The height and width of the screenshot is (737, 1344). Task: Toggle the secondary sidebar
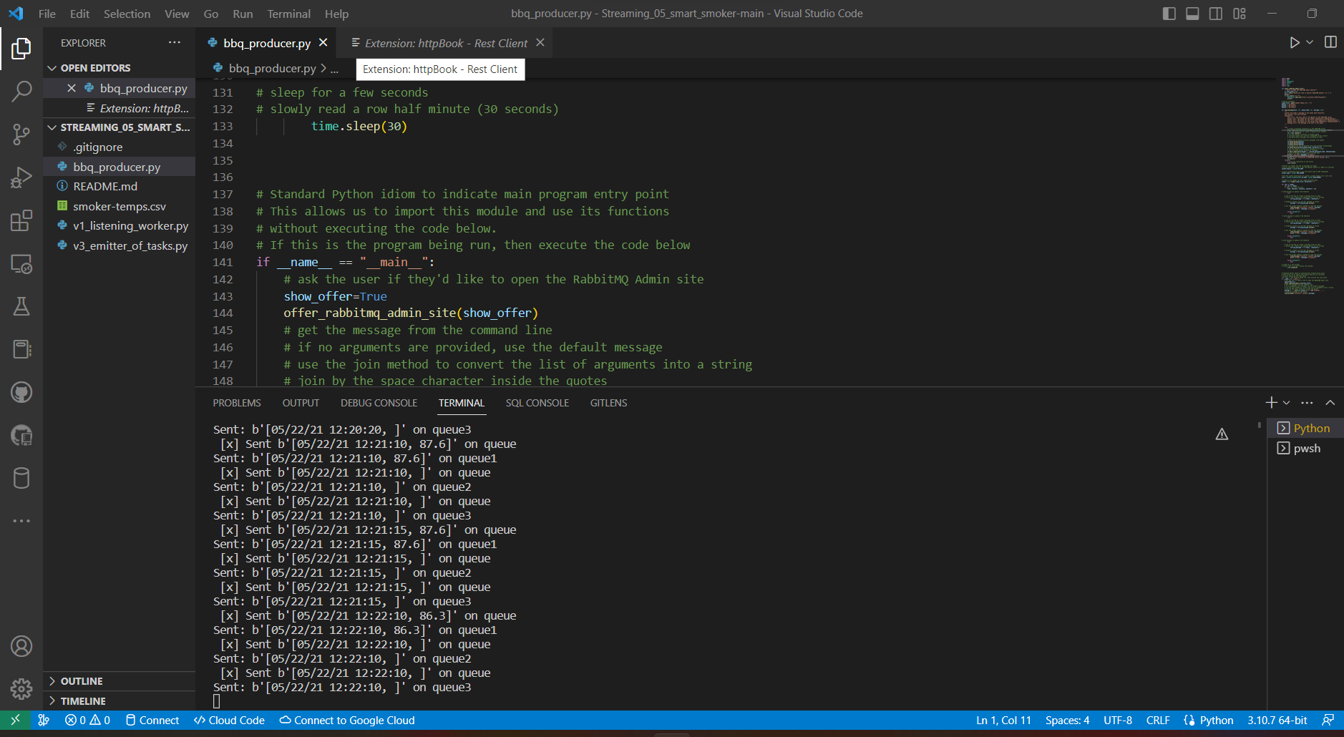pyautogui.click(x=1215, y=13)
